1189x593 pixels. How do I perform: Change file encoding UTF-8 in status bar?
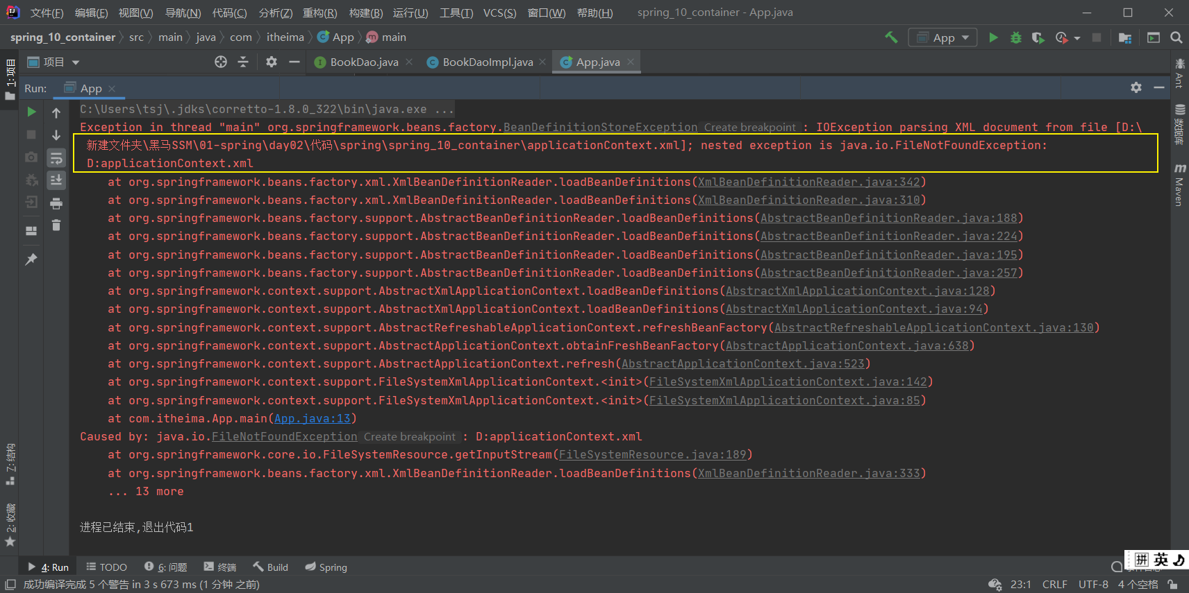pyautogui.click(x=1093, y=584)
